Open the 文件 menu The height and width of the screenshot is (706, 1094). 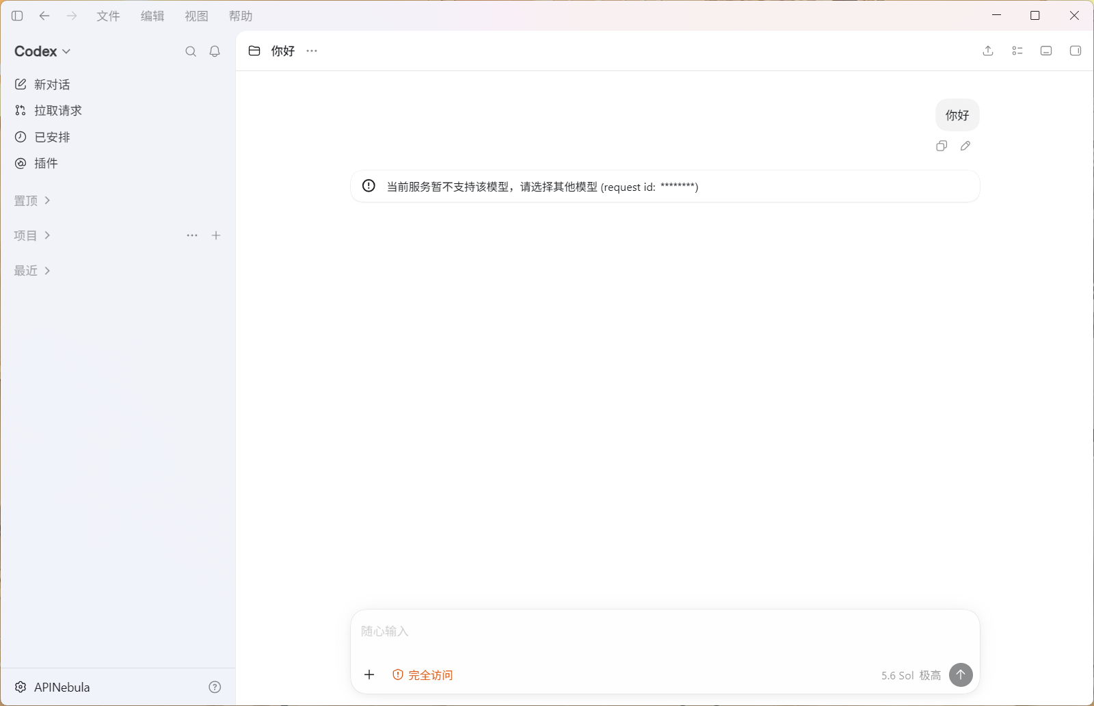coord(108,16)
